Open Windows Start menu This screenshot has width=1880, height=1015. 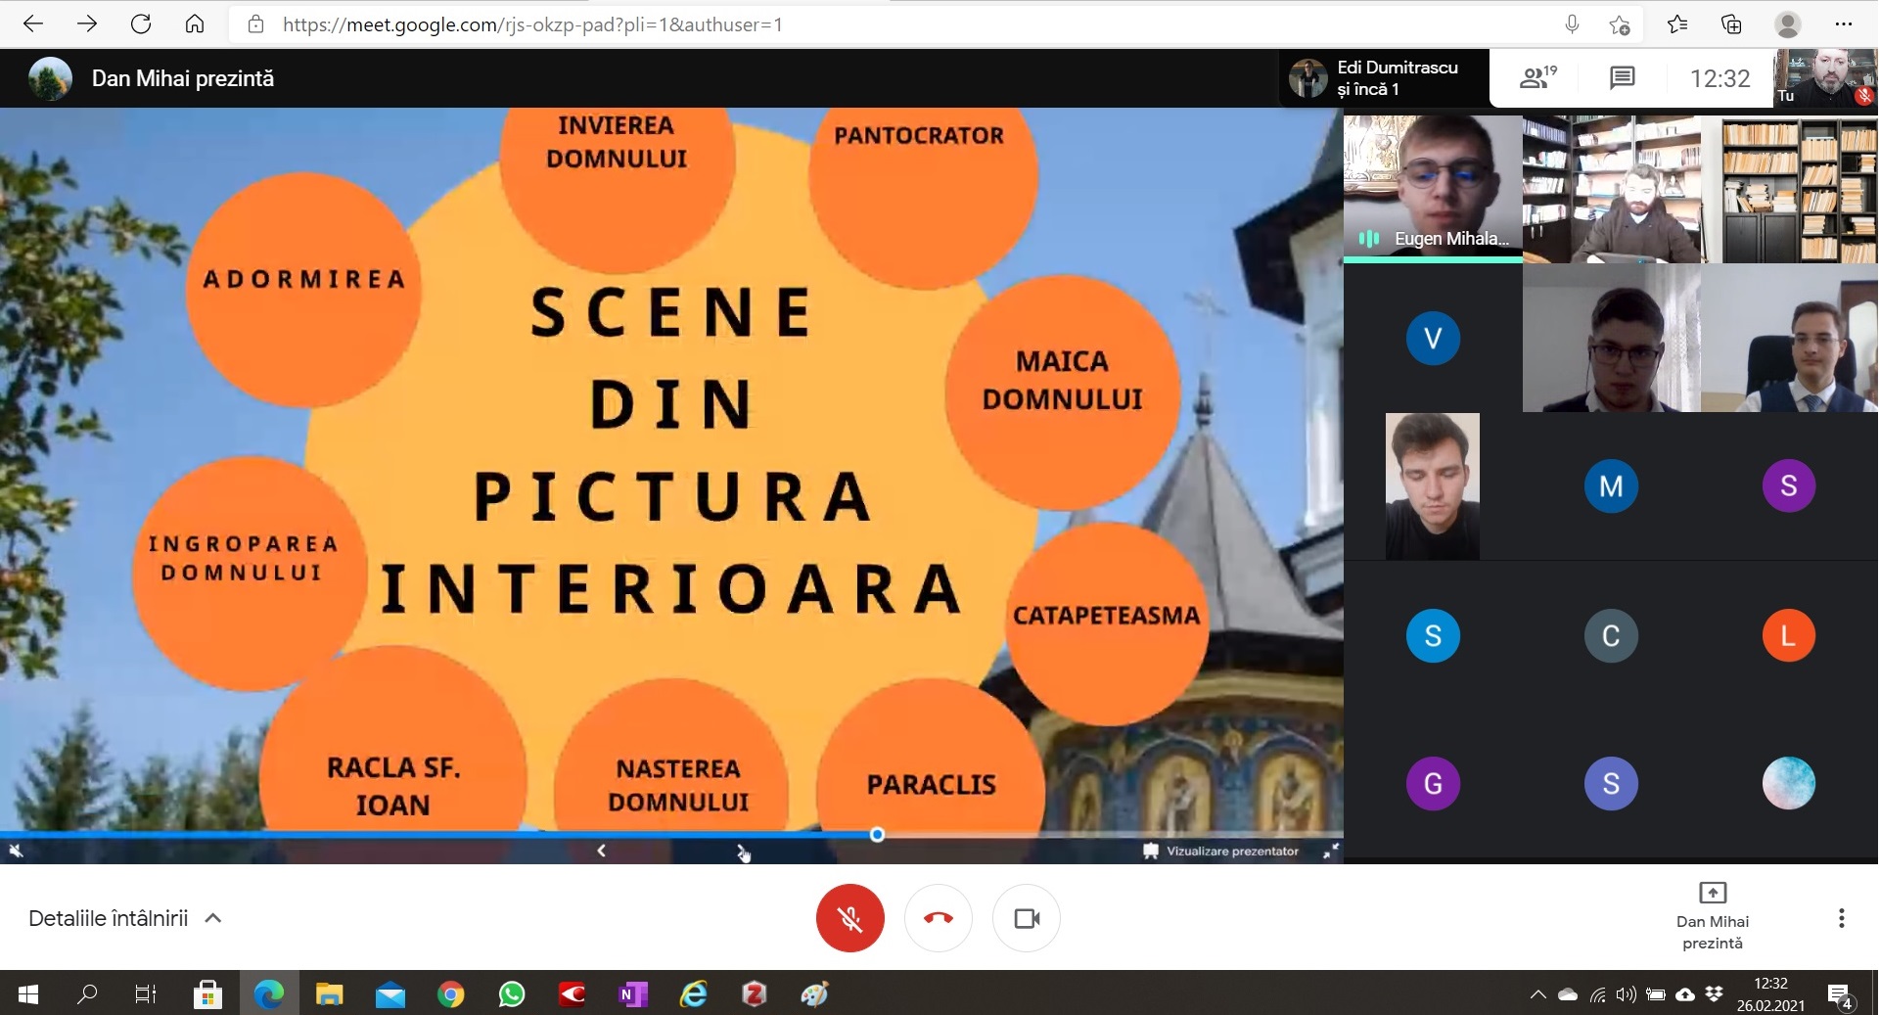28,995
